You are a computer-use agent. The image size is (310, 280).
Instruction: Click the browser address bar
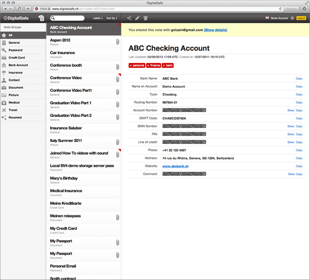click(x=158, y=9)
